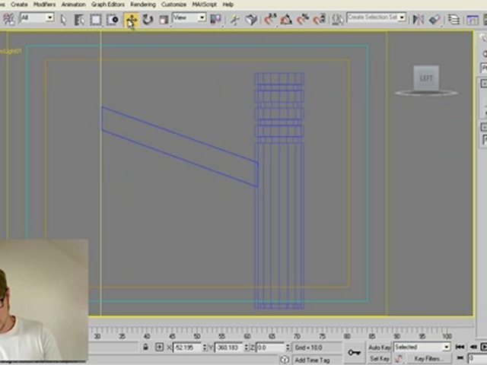Click the Mirror tool icon
This screenshot has height=365, width=487.
[x=417, y=20]
